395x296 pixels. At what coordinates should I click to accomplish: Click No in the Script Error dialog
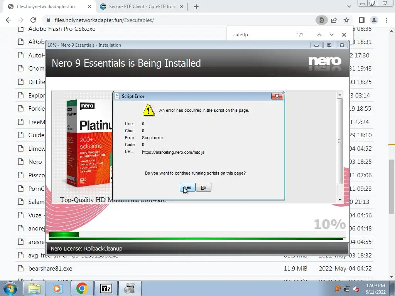(x=203, y=187)
